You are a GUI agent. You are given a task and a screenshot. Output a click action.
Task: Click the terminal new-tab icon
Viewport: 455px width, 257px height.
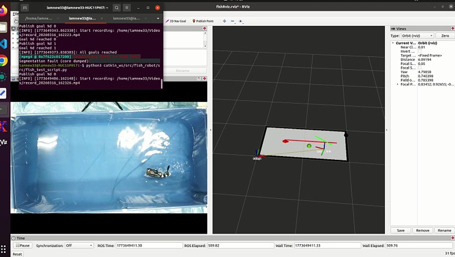click(25, 7)
